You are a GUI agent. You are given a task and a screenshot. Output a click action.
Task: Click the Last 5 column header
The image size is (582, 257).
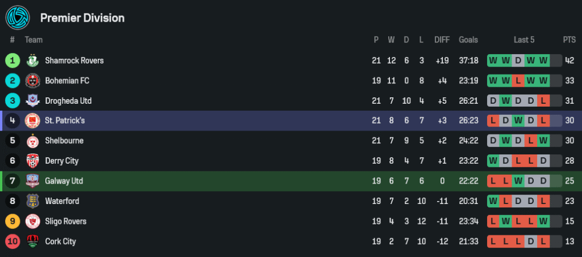coord(524,40)
